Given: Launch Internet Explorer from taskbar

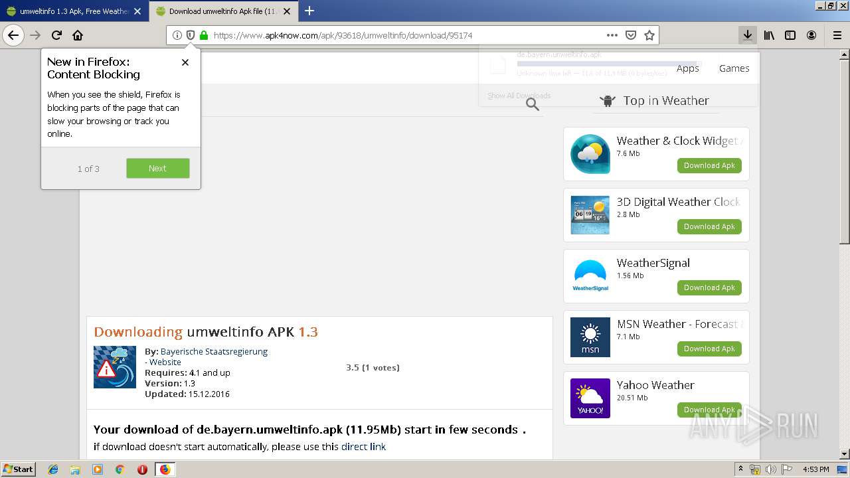Looking at the screenshot, I should point(53,469).
